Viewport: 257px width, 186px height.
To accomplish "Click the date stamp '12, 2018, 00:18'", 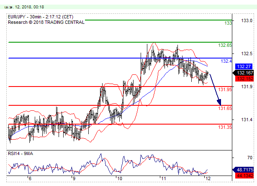I will tap(29, 7).
